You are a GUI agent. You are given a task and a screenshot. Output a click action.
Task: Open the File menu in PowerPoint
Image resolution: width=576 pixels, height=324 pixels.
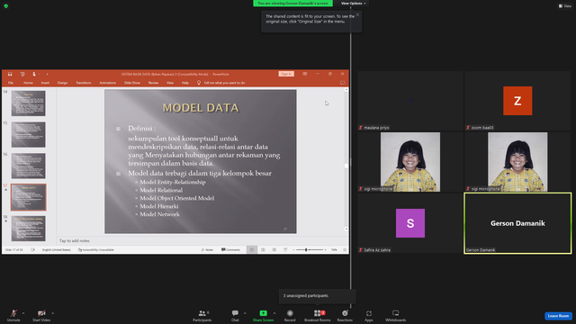pyautogui.click(x=11, y=83)
